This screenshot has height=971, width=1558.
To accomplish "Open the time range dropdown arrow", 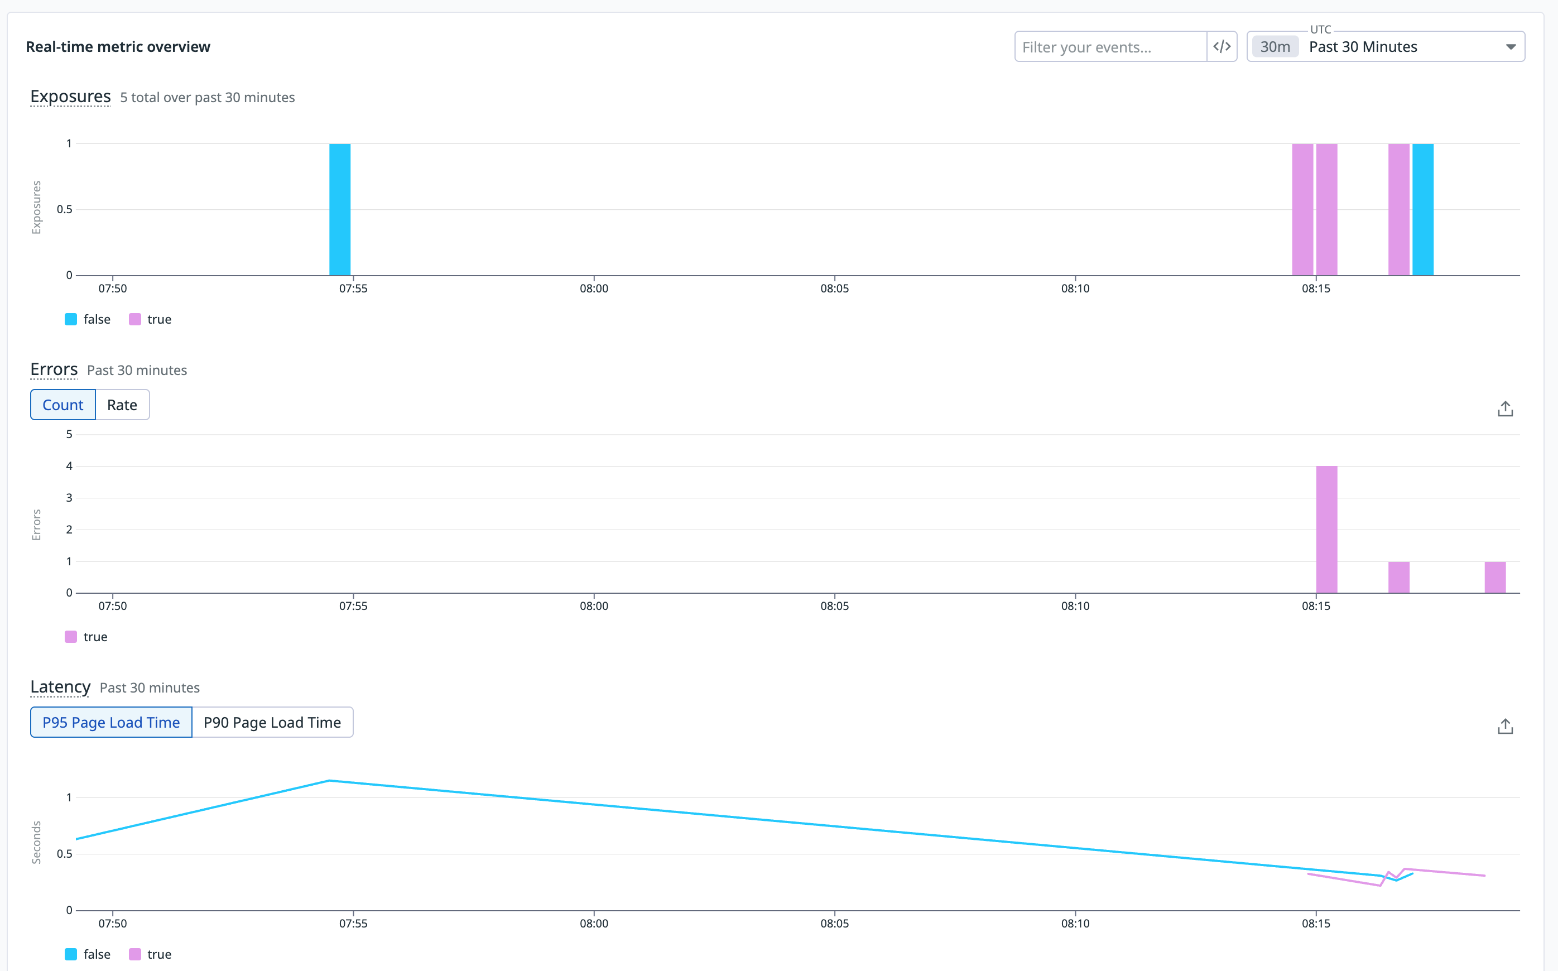I will click(1511, 47).
